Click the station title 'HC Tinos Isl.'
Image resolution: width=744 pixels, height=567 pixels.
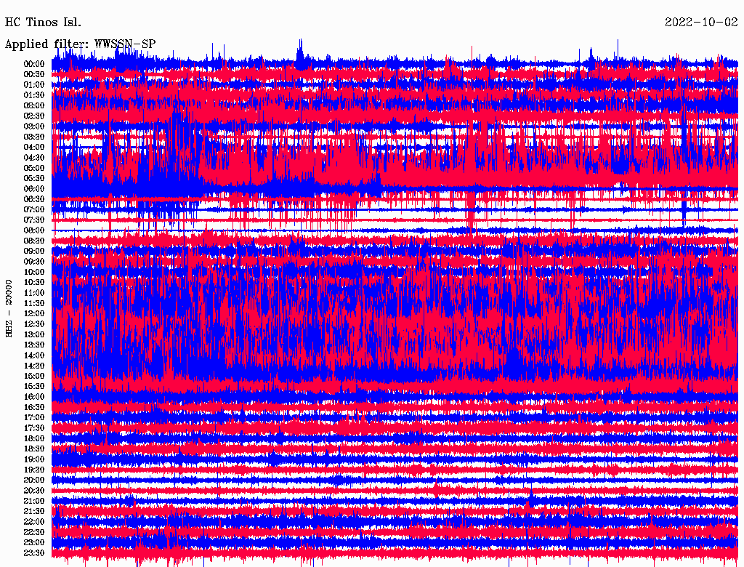pos(43,23)
